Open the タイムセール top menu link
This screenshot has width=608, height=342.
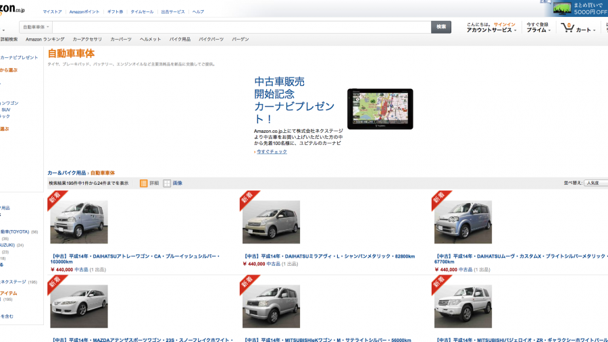click(141, 12)
